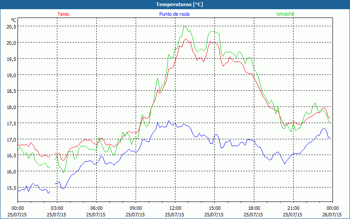Click the 15:00 time axis label
This screenshot has height=219, width=350.
214,208
